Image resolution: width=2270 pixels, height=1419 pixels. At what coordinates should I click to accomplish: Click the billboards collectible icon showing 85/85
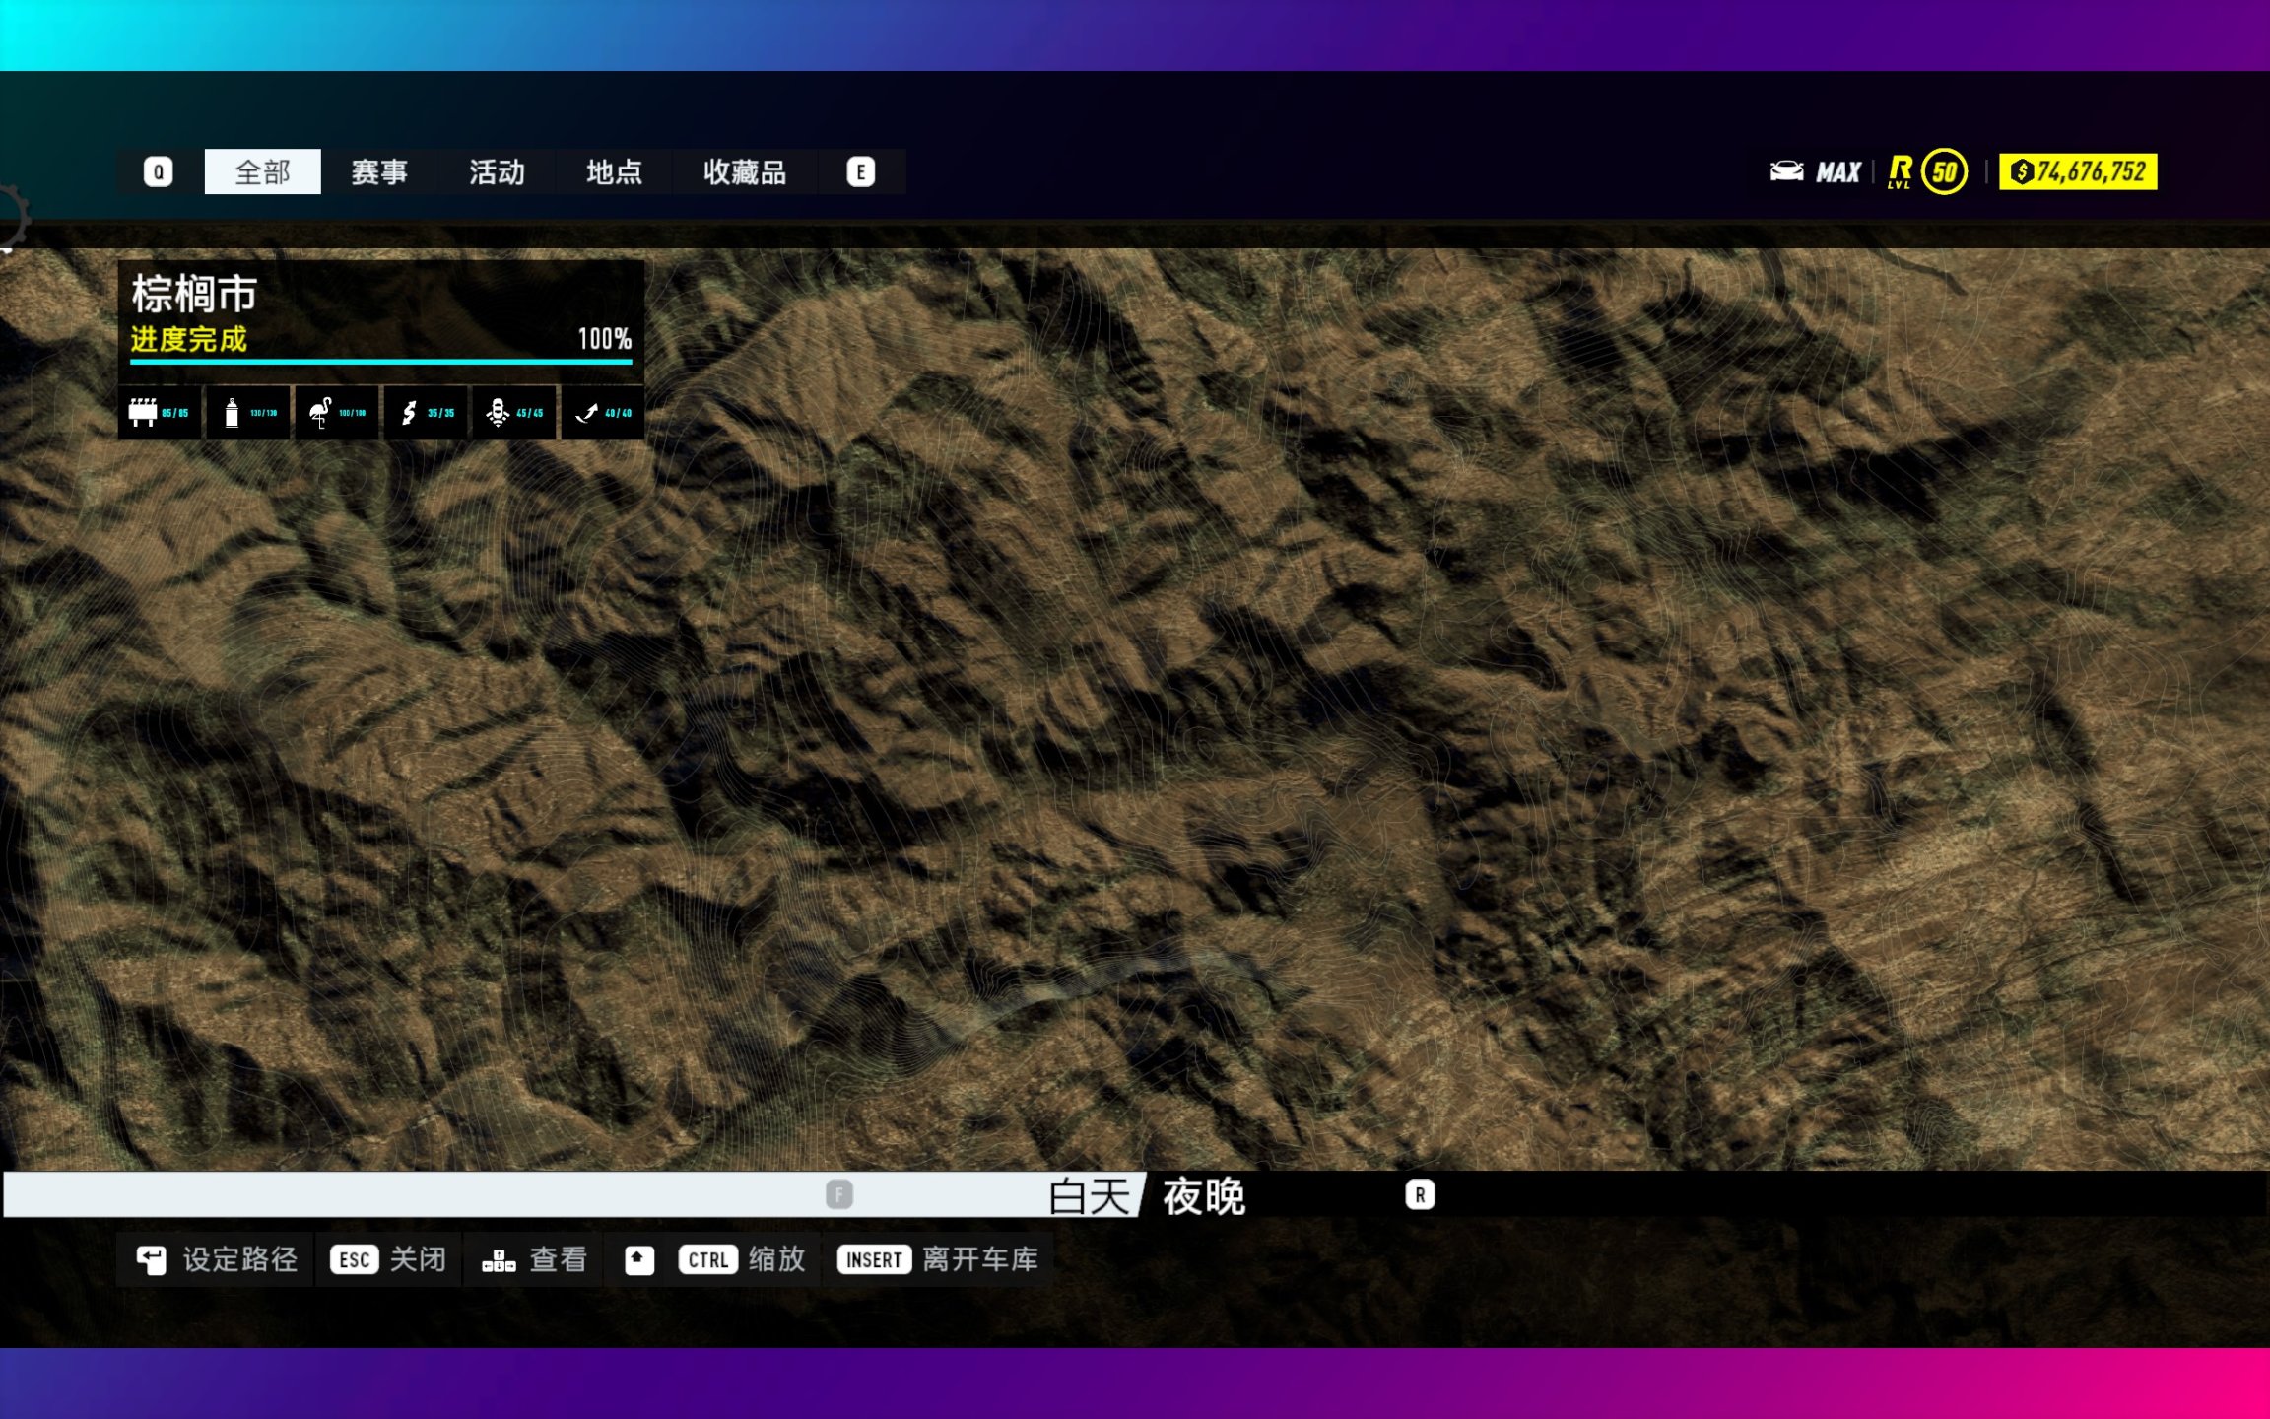coord(143,412)
